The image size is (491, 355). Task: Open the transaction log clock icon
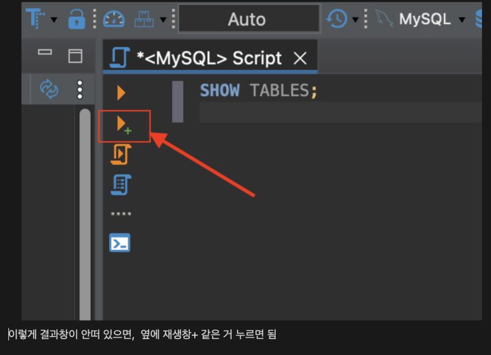click(337, 19)
